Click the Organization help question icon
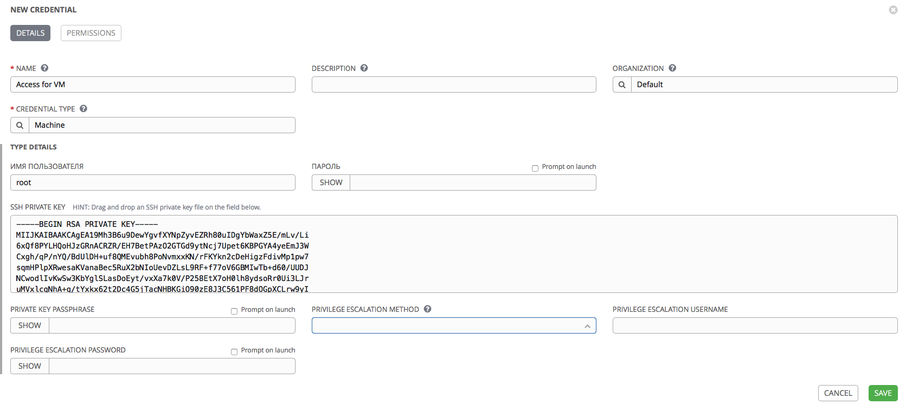906x411 pixels. [672, 68]
